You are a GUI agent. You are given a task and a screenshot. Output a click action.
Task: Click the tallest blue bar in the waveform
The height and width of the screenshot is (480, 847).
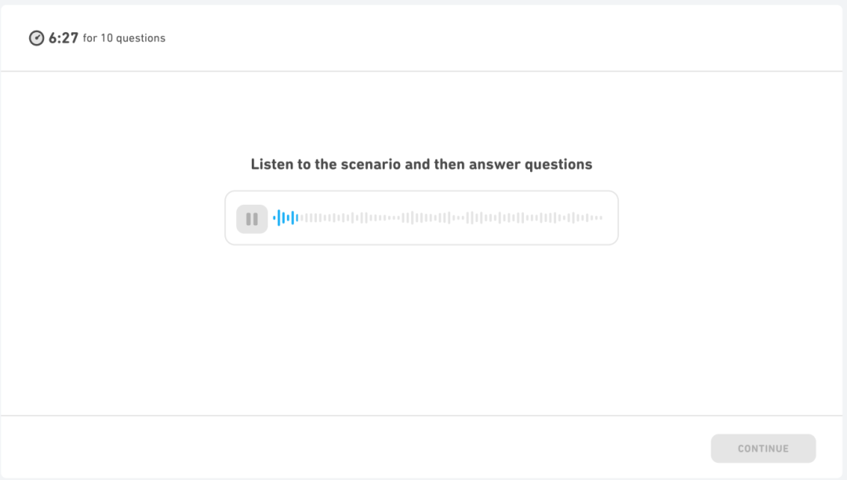pyautogui.click(x=278, y=217)
